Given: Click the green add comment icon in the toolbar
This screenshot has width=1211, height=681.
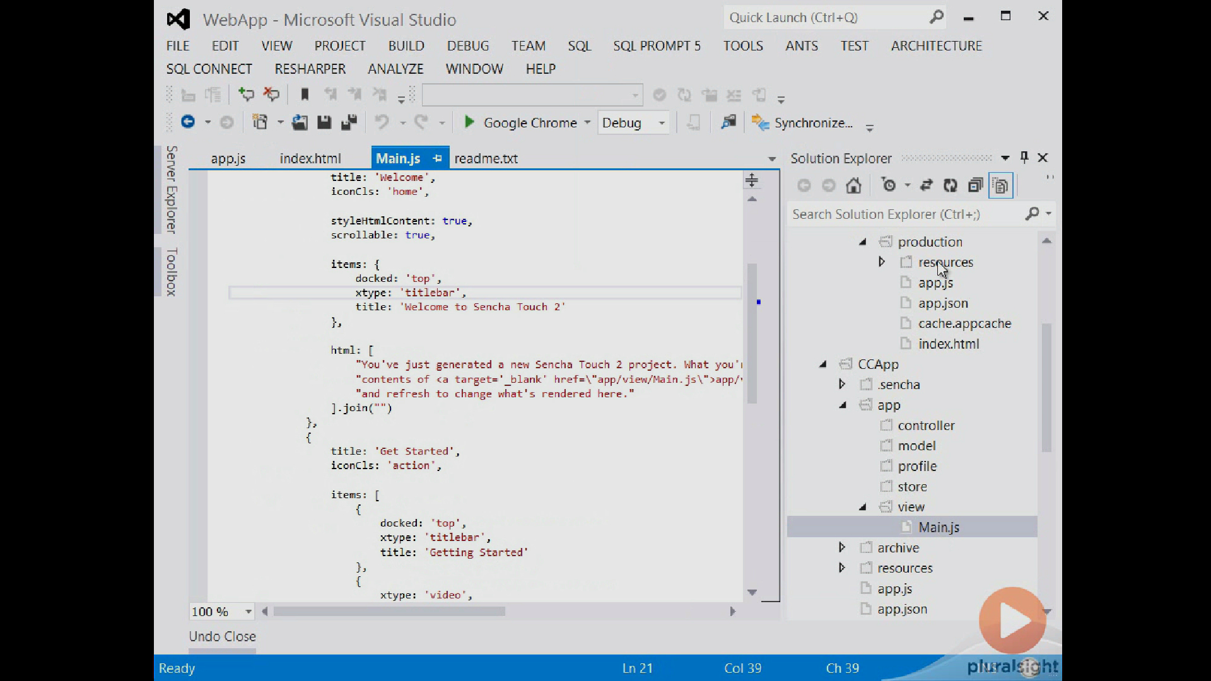Looking at the screenshot, I should coord(246,95).
